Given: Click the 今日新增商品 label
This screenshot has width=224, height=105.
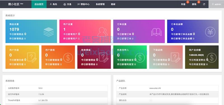Looking at the screenshot, I should [x=17, y=34].
